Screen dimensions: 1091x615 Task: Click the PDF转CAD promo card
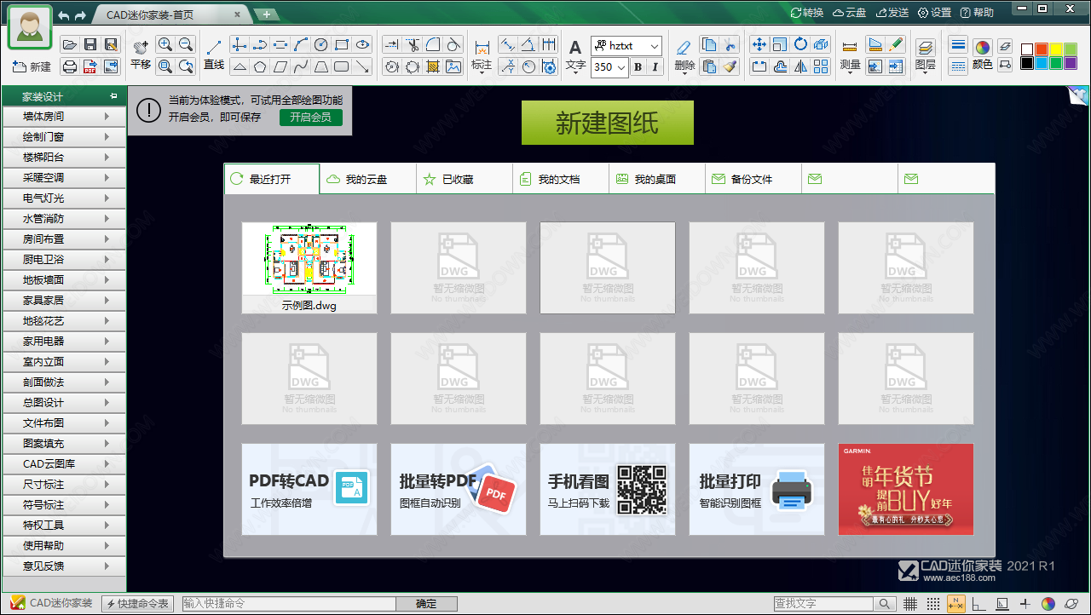tap(309, 489)
